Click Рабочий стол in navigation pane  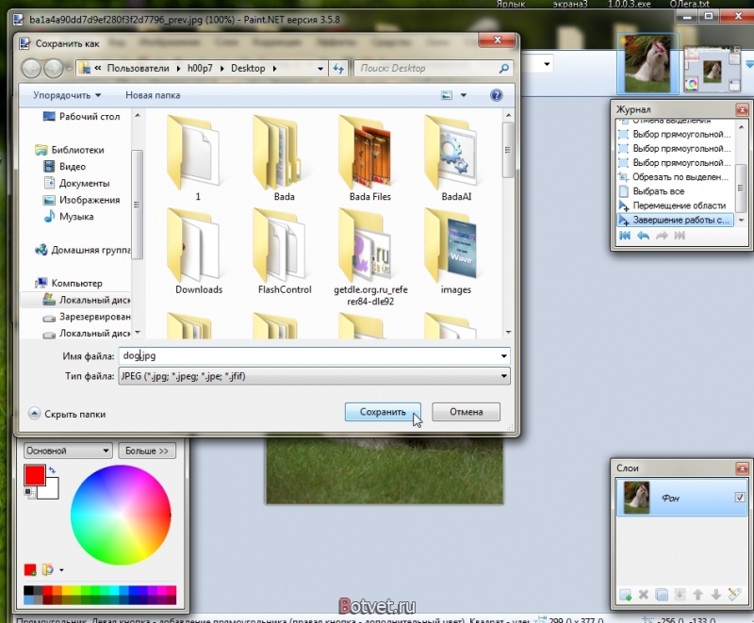81,116
